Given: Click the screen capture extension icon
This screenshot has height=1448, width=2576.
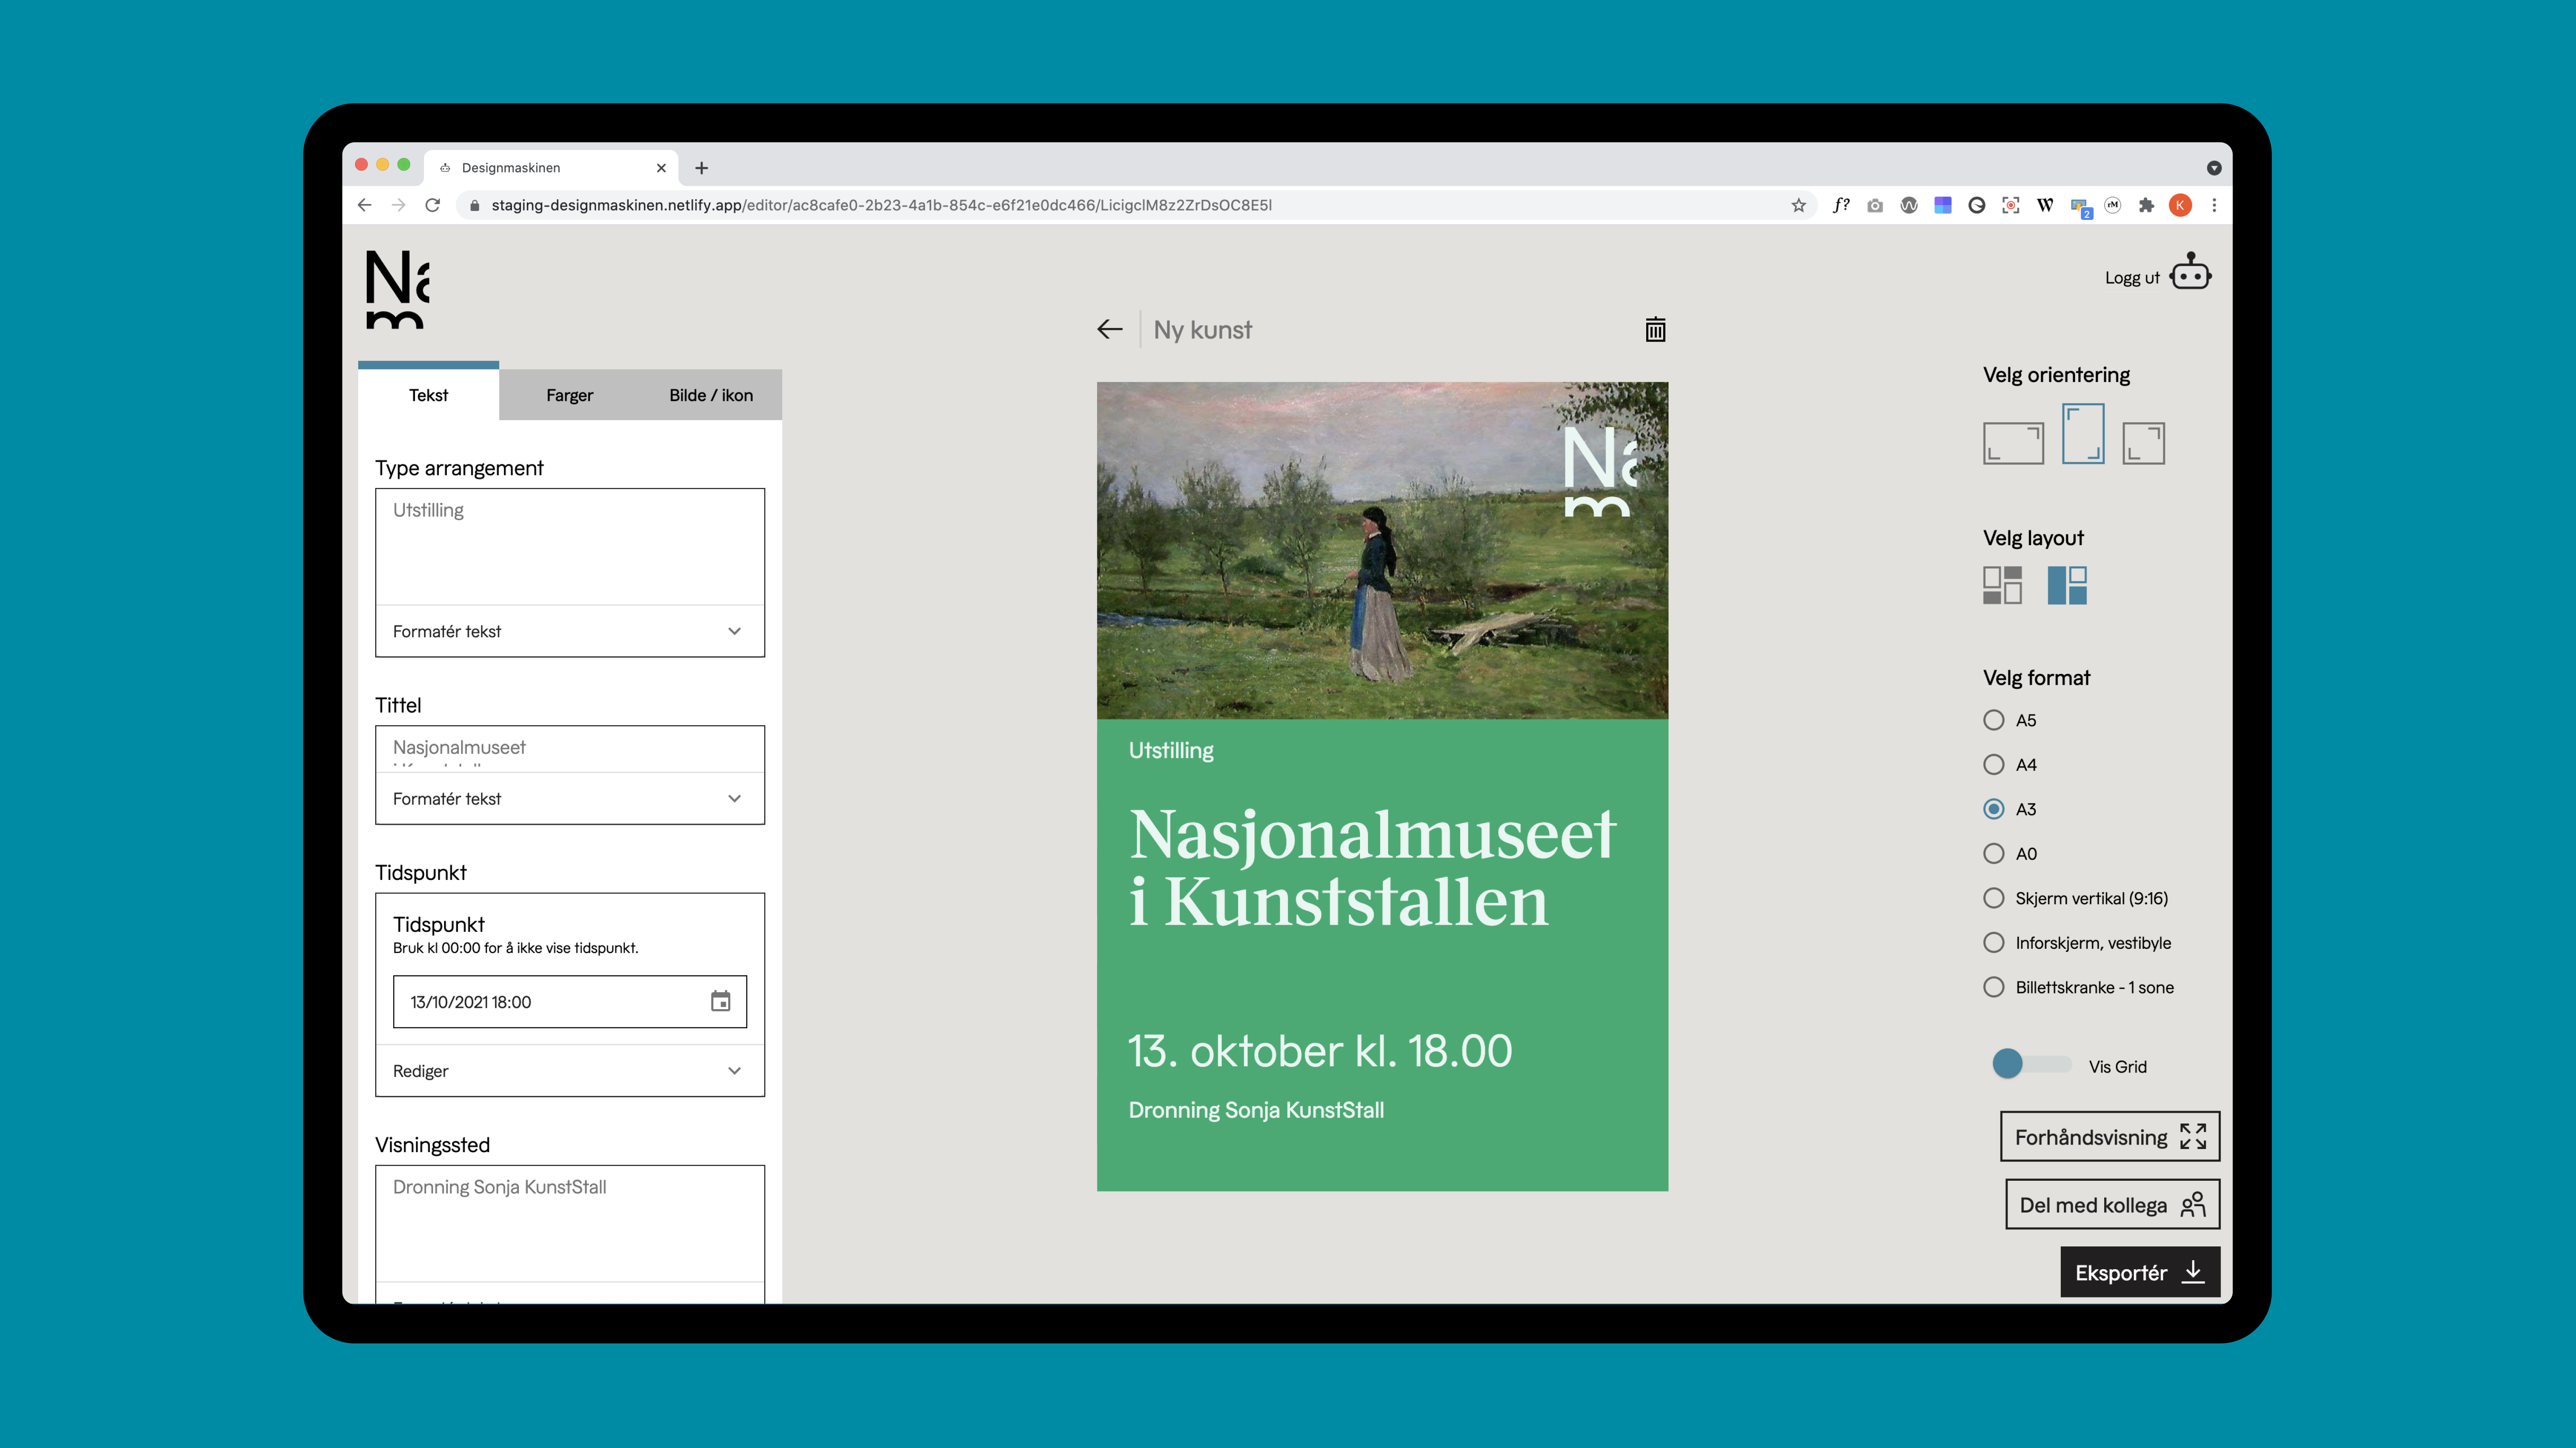Looking at the screenshot, I should pos(2011,205).
